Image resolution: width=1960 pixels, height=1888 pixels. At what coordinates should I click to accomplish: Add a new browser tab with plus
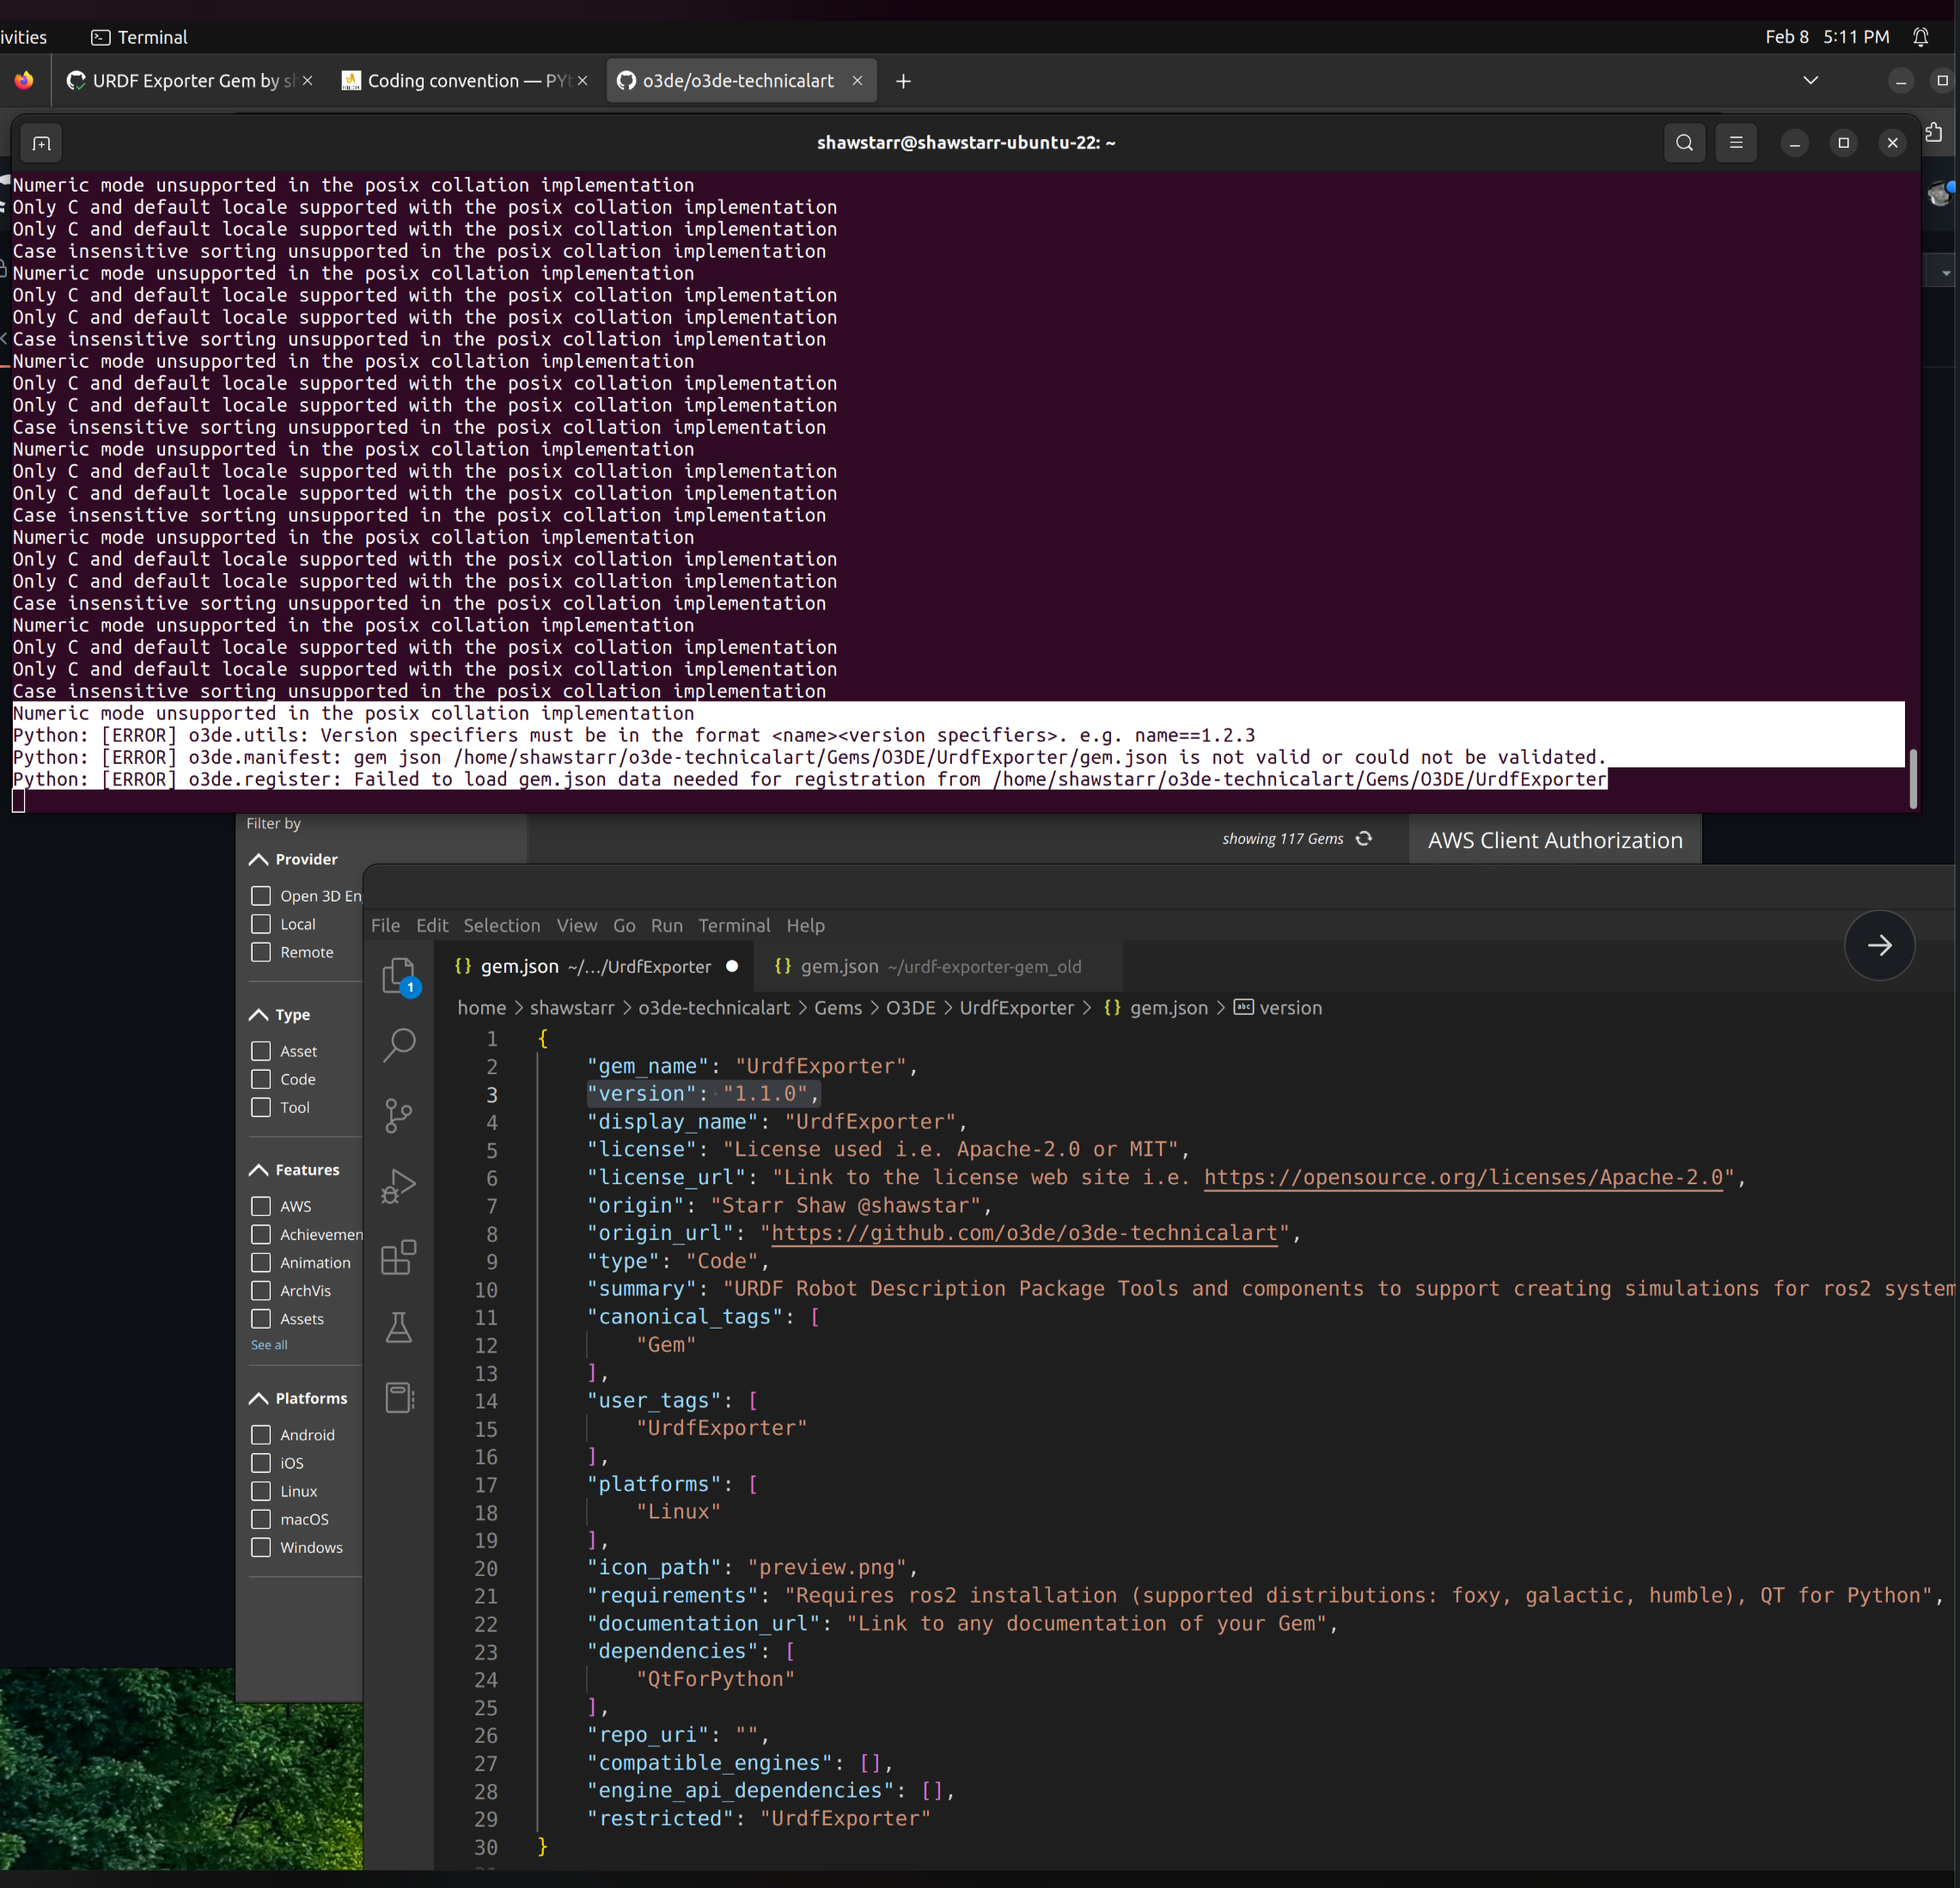point(903,81)
